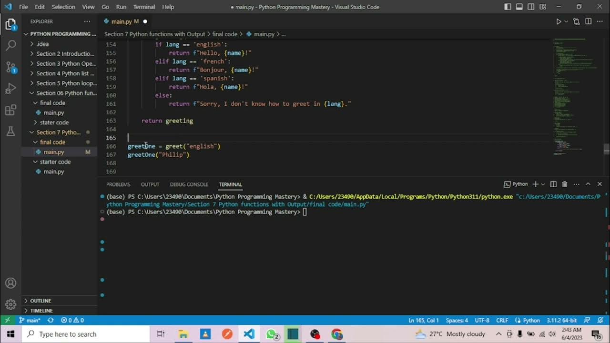
Task: Run the Python file with play button
Action: coord(559,21)
